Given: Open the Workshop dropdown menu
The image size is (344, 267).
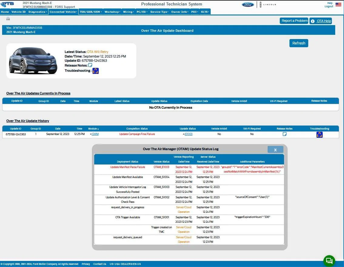Looking at the screenshot, I should [x=112, y=12].
